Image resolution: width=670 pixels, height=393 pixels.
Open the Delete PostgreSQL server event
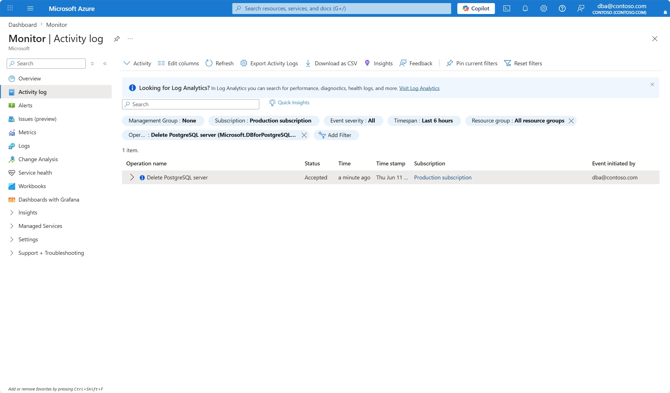pyautogui.click(x=177, y=177)
